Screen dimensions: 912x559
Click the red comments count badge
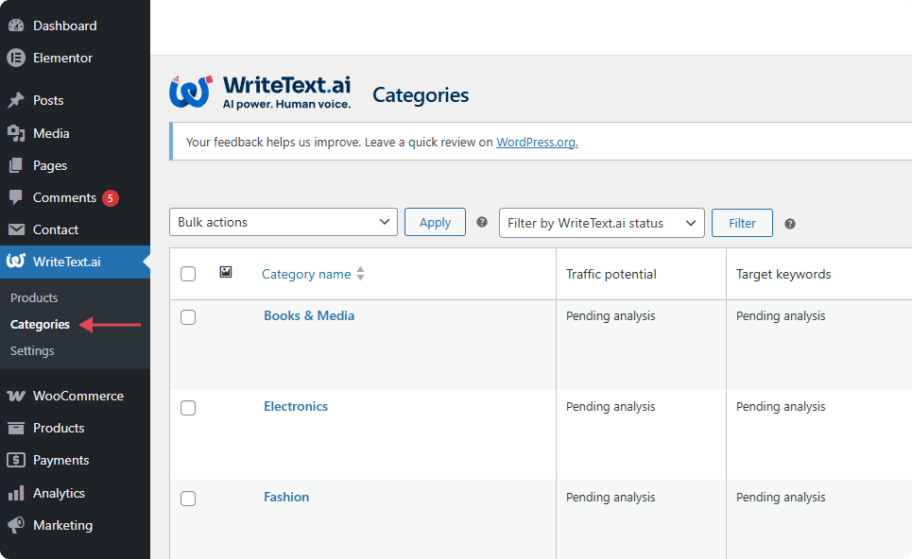111,198
